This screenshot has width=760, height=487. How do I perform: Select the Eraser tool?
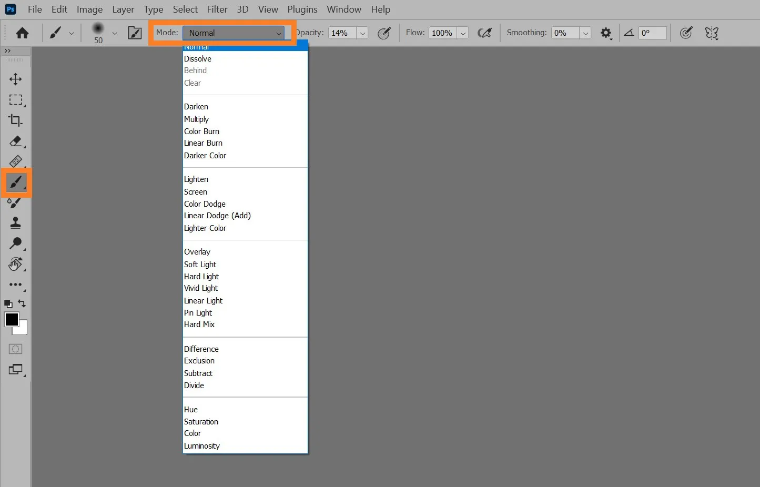[16, 141]
